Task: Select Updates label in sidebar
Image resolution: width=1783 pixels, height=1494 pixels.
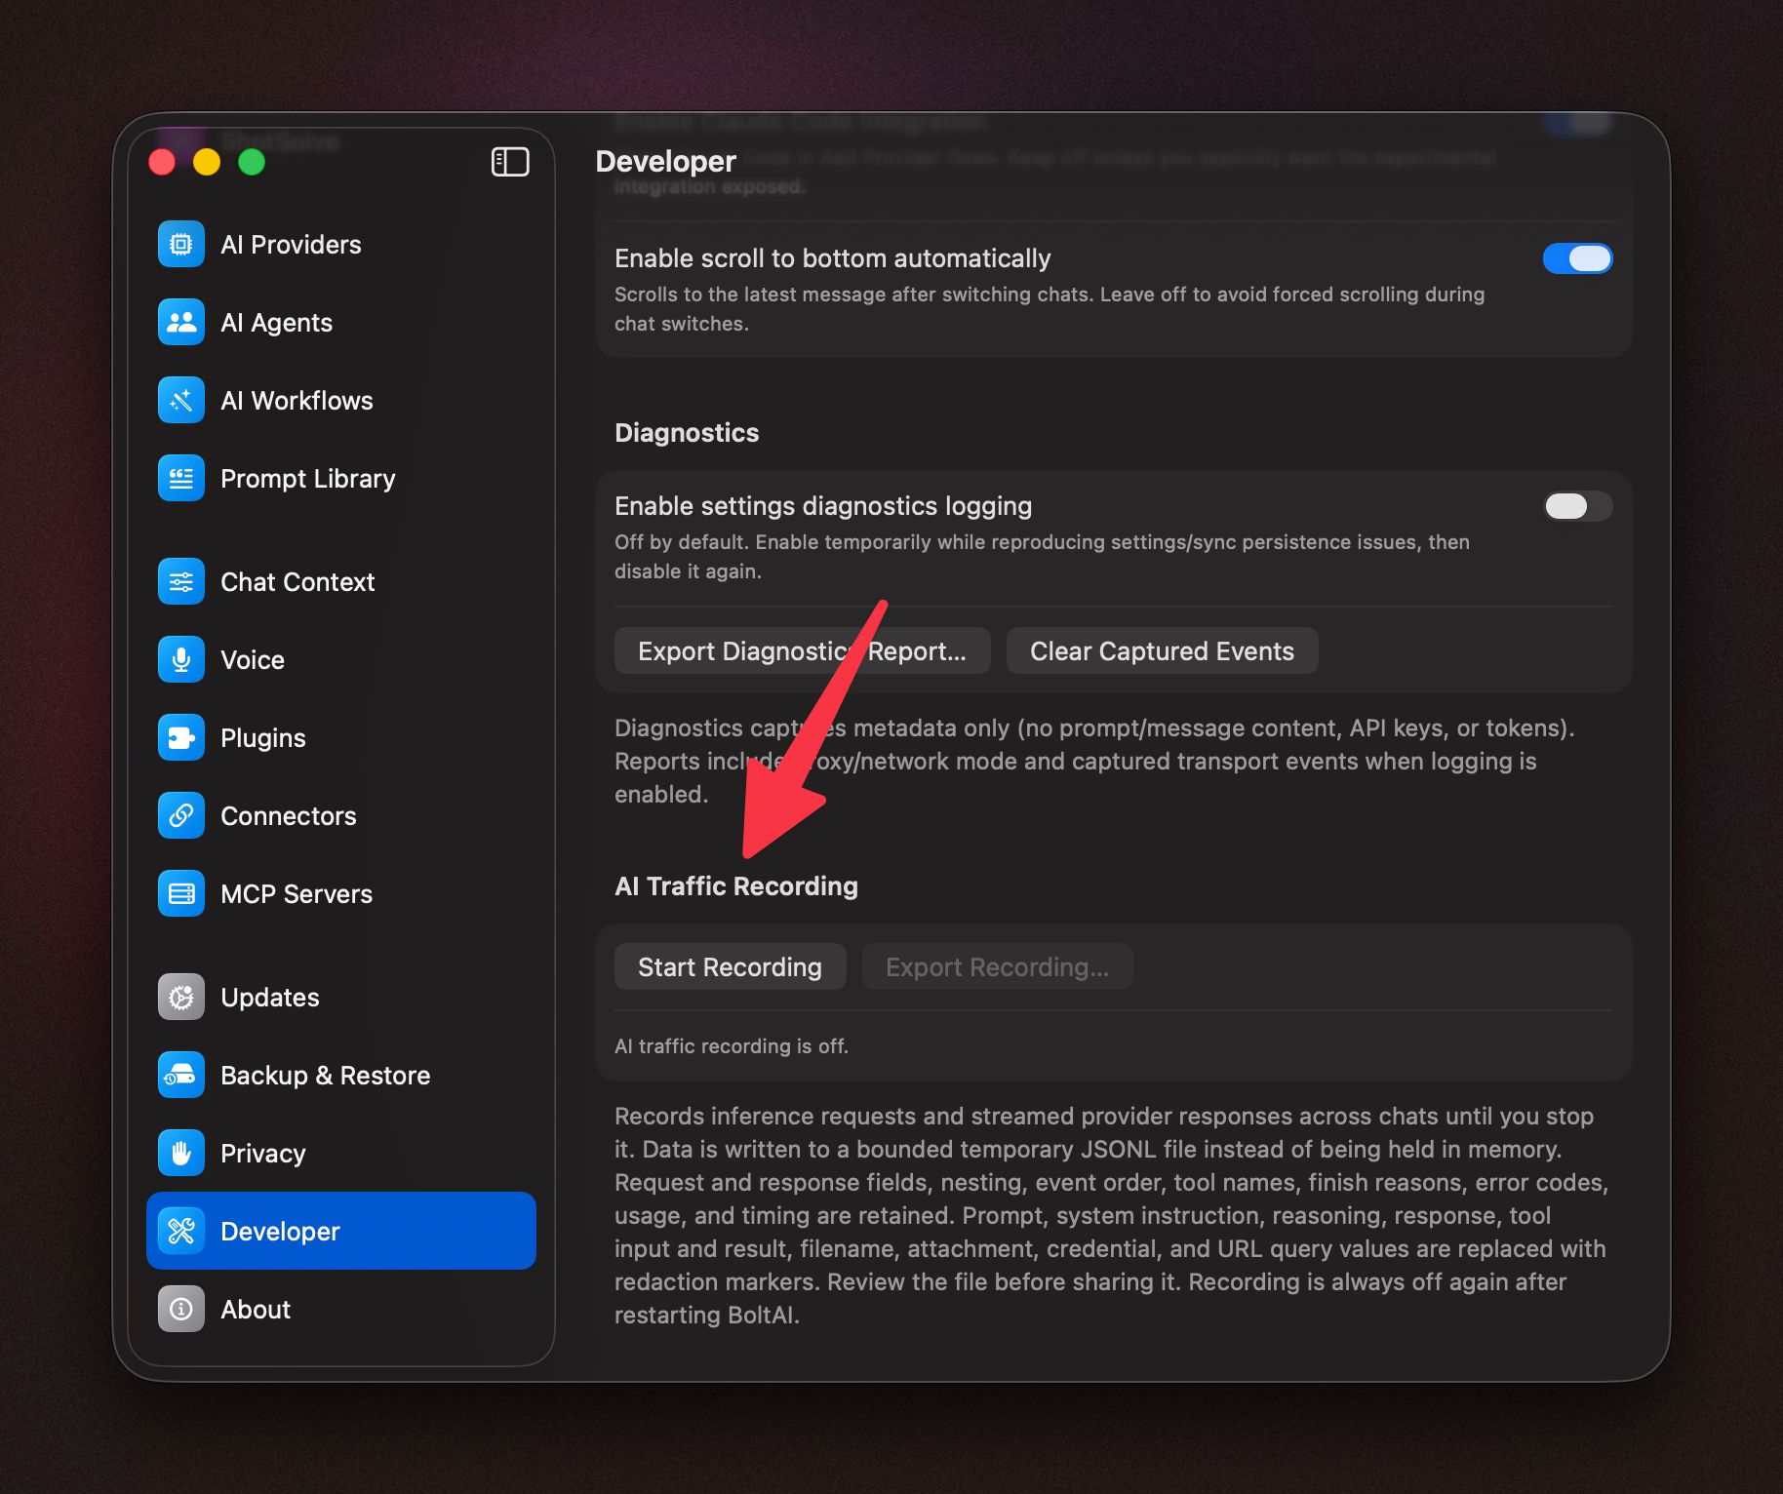Action: click(x=270, y=998)
